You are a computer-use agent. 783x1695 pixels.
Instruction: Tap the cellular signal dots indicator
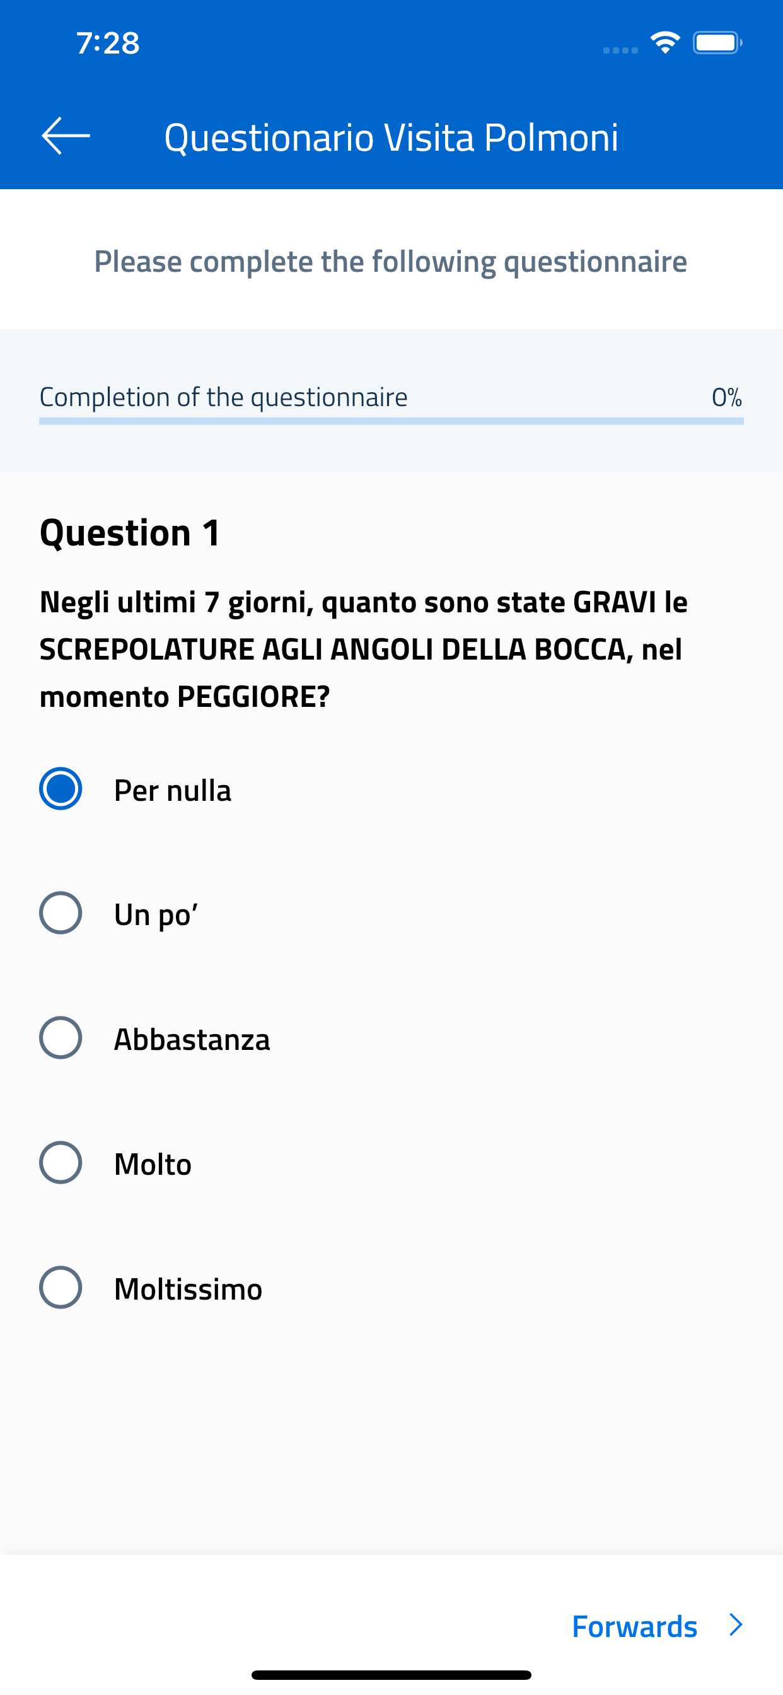[x=620, y=49]
